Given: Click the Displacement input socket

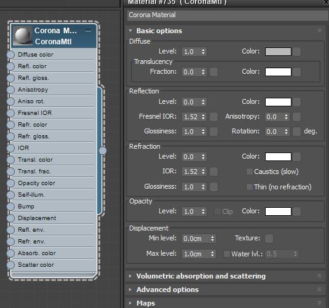Looking at the screenshot, I should click(10, 218).
